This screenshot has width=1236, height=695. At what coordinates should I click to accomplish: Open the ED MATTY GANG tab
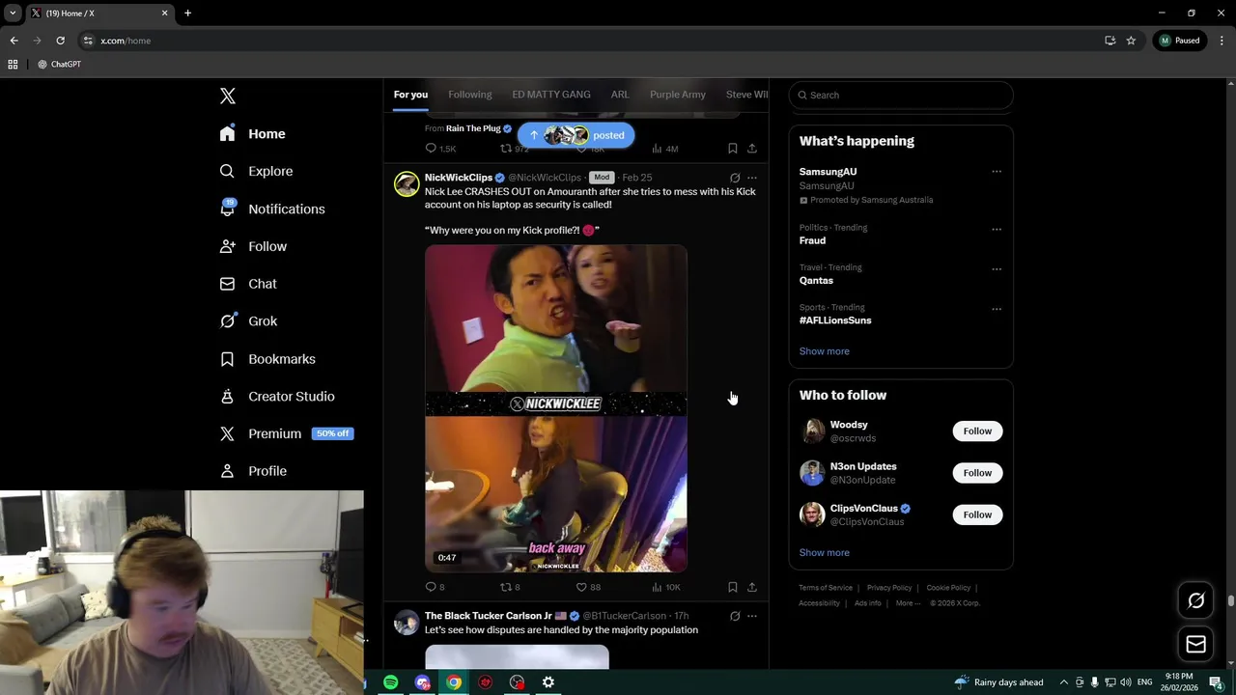click(x=551, y=95)
